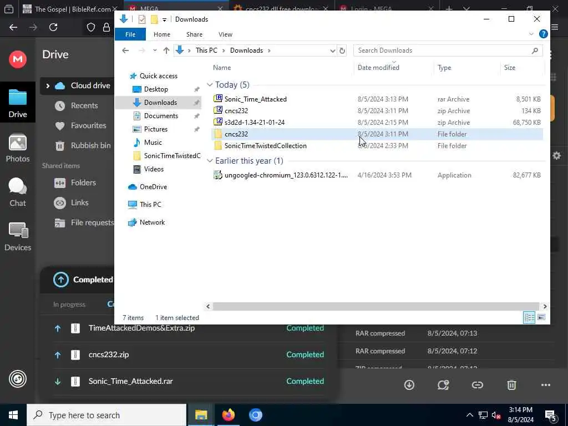Open Photos in the MEGA sidebar
The image size is (568, 426).
click(x=18, y=148)
